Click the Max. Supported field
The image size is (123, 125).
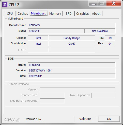(103, 95)
